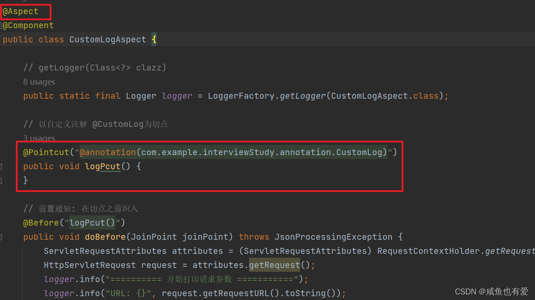This screenshot has height=300, width=535.
Task: Click the @Aspect annotation
Action: pos(21,12)
